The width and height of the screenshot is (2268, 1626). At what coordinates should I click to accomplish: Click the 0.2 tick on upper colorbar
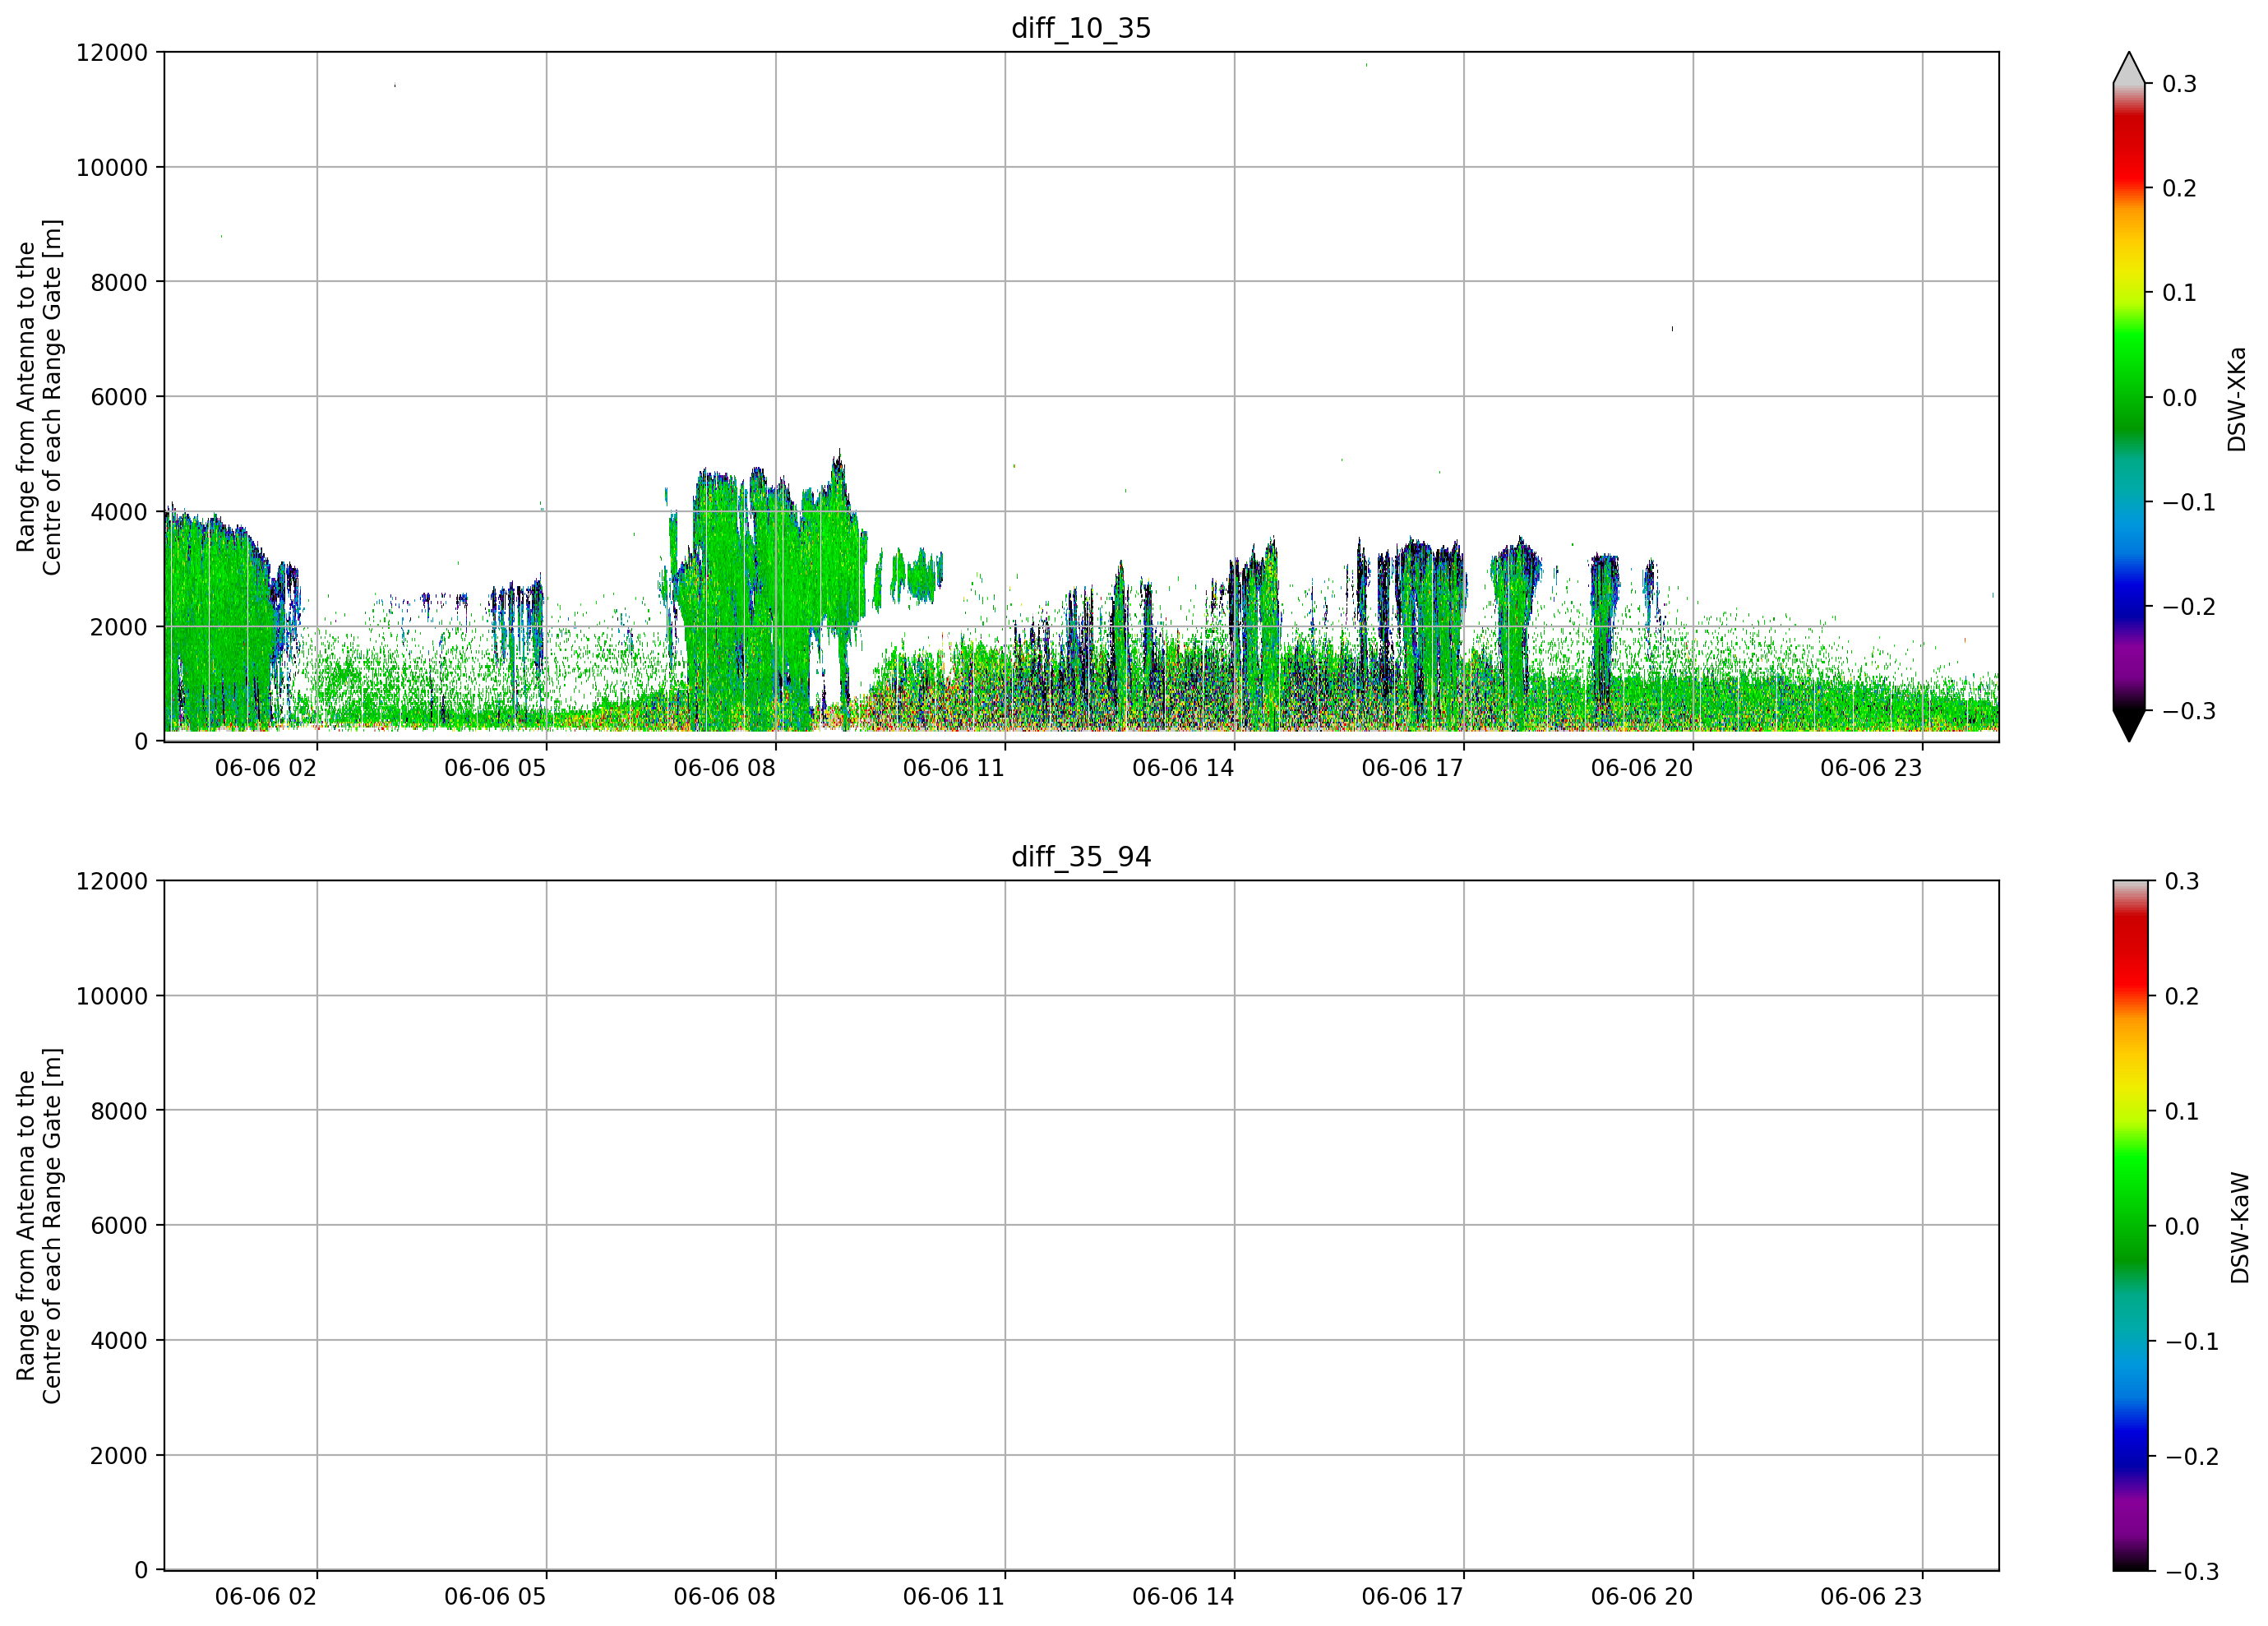click(2179, 188)
